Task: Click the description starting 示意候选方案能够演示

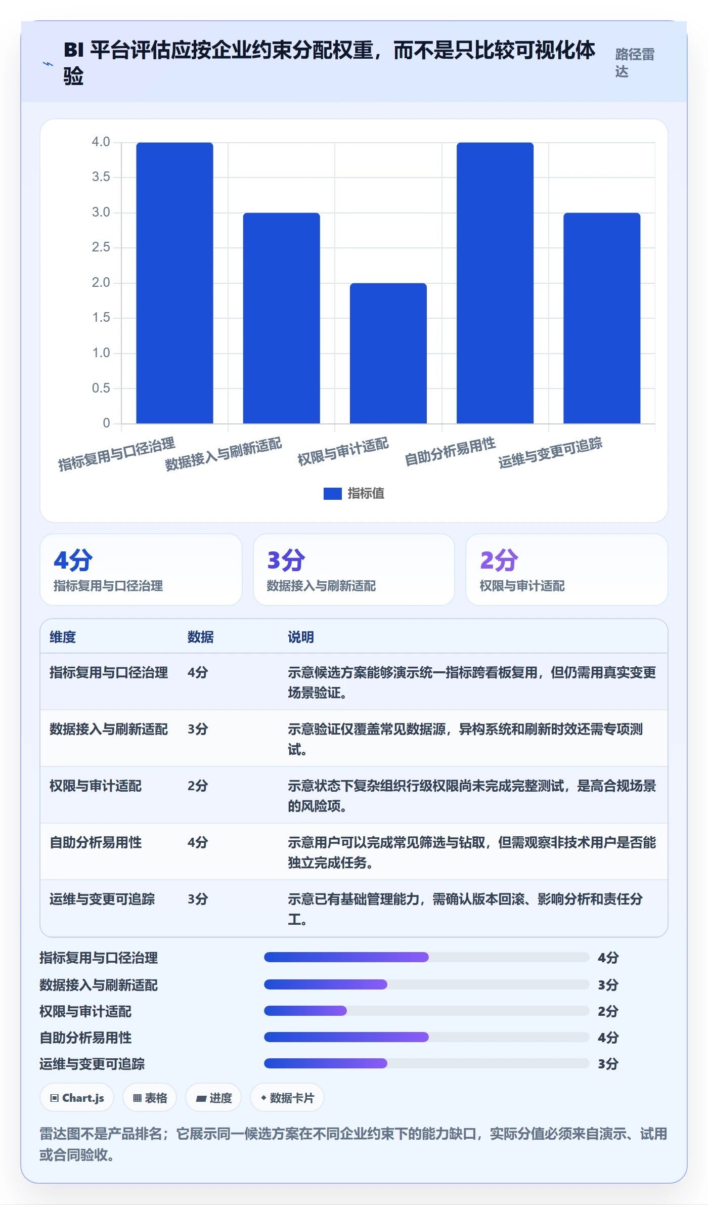Action: (x=472, y=682)
